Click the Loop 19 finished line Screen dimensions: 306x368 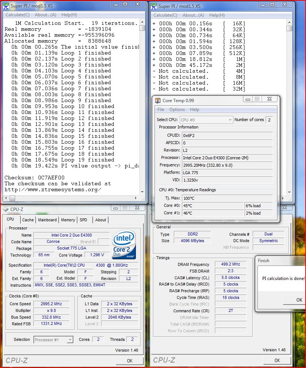(x=63, y=160)
